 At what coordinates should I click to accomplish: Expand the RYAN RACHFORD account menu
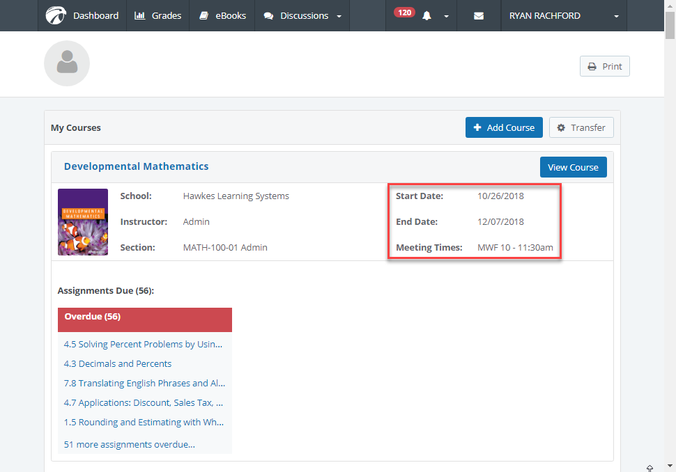click(x=564, y=16)
